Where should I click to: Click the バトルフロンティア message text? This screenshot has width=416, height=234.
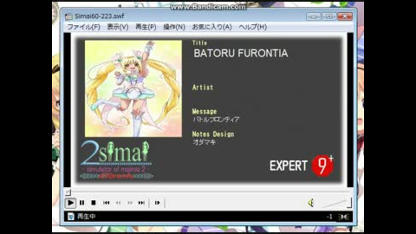(x=216, y=120)
